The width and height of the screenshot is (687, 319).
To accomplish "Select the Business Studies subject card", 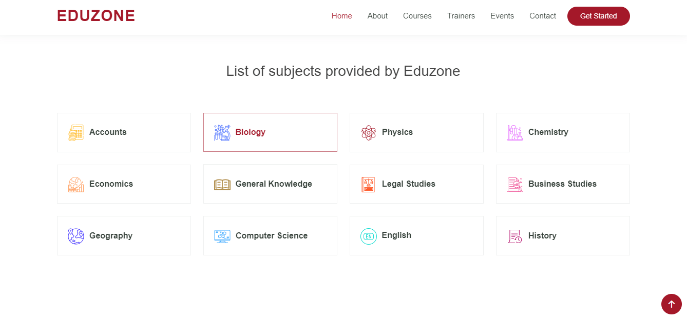I will [563, 184].
